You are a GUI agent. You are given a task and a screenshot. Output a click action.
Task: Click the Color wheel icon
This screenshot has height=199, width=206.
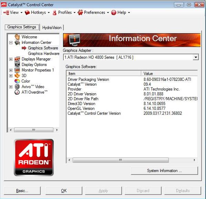coord(17,81)
